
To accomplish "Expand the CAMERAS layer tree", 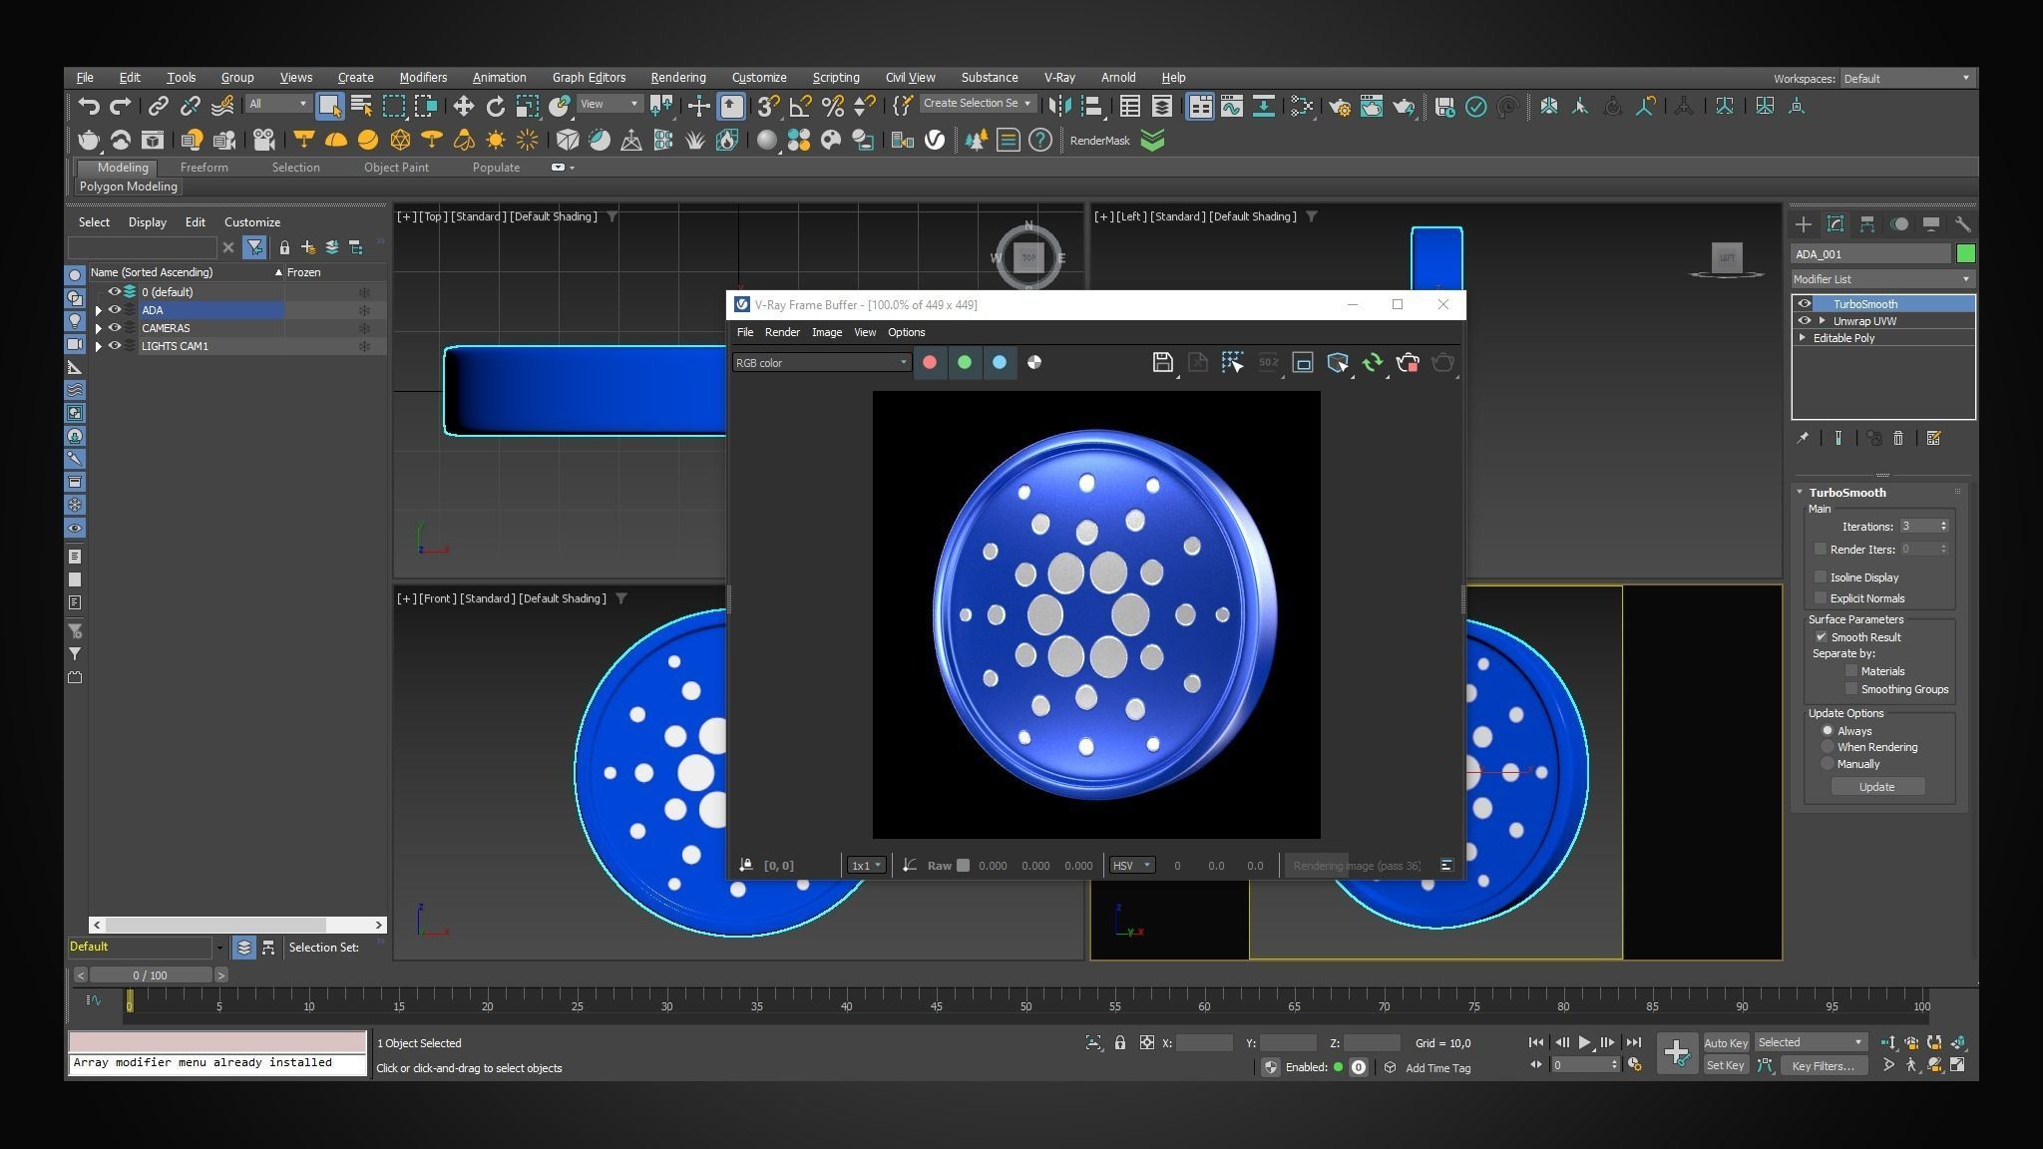I will tap(98, 328).
